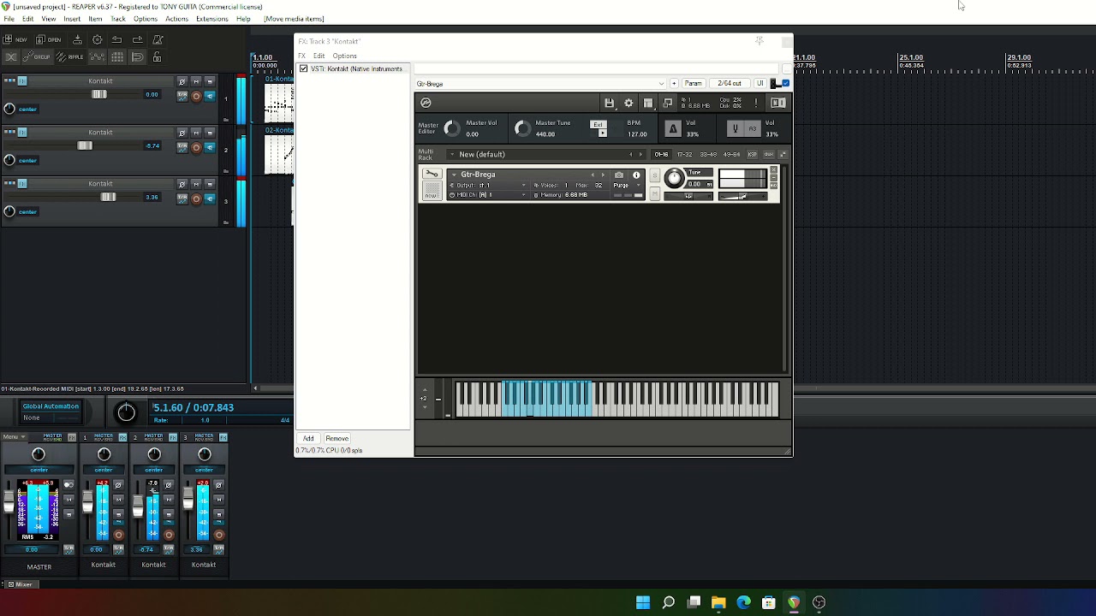Click the Param button
The image size is (1096, 616).
tap(693, 84)
